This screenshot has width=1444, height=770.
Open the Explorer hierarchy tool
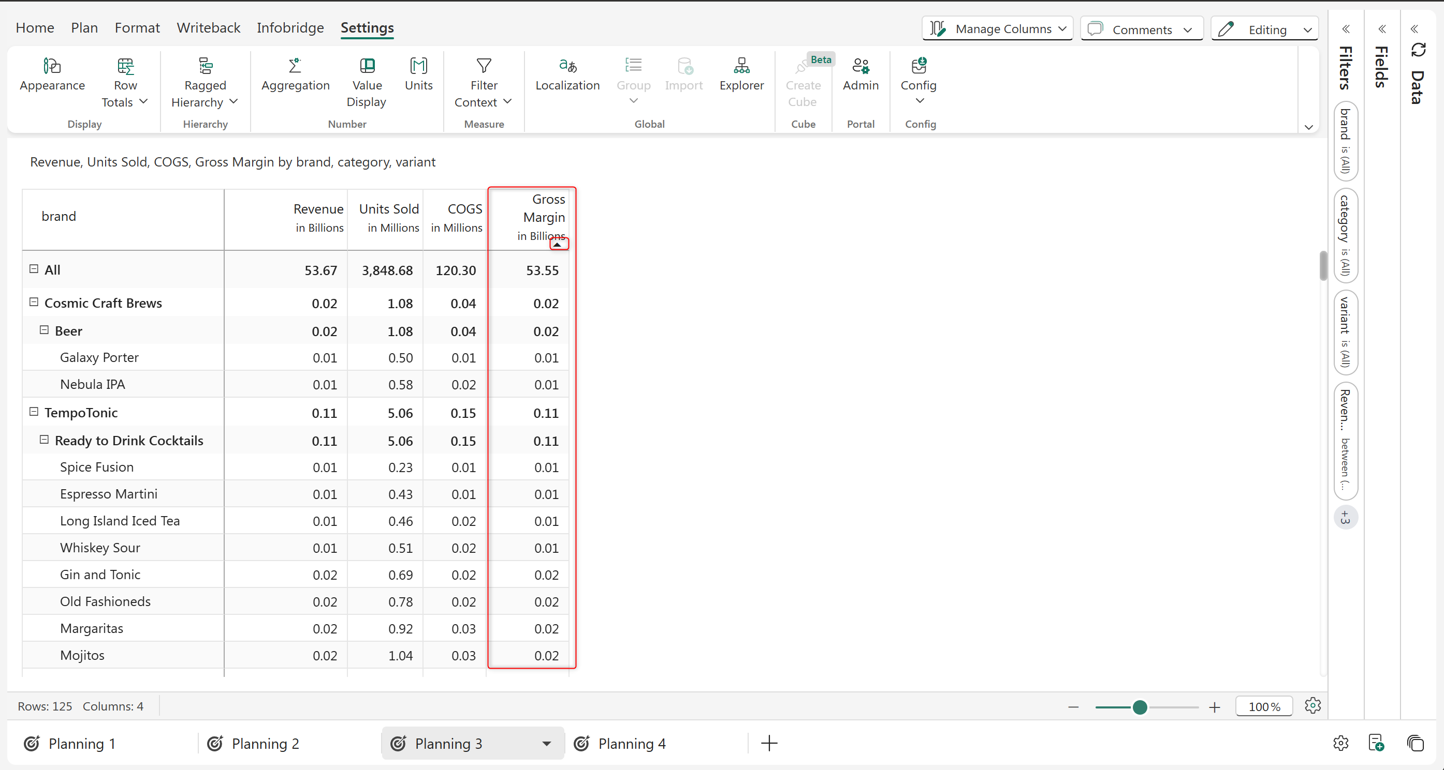pos(741,67)
